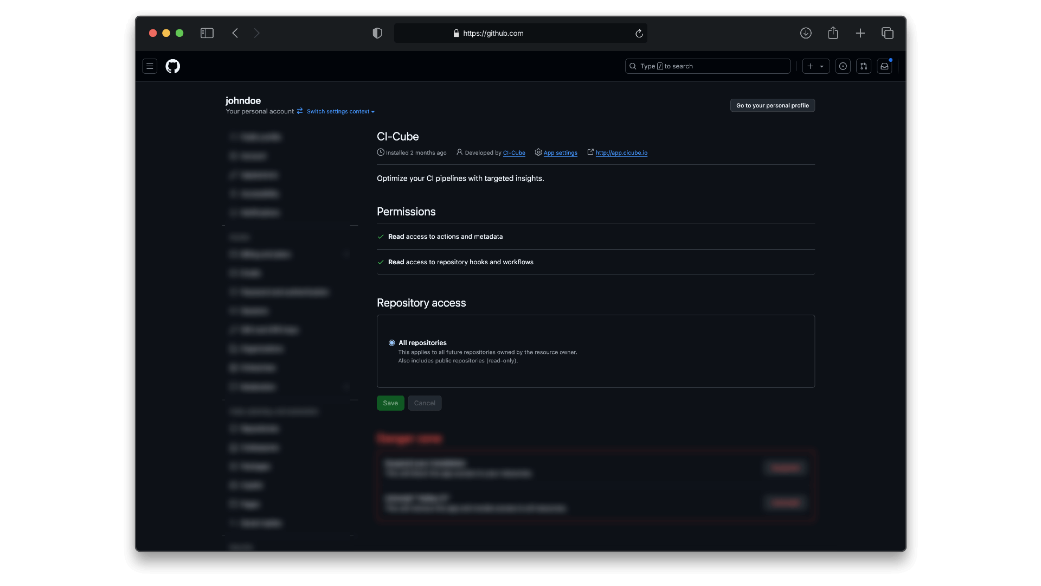The height and width of the screenshot is (586, 1041).
Task: Follow the http://app.cicube.io link
Action: click(x=621, y=153)
